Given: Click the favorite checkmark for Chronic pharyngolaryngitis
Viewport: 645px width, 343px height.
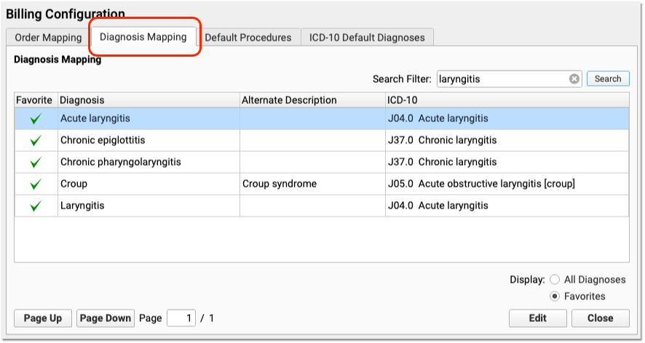Looking at the screenshot, I should click(36, 162).
